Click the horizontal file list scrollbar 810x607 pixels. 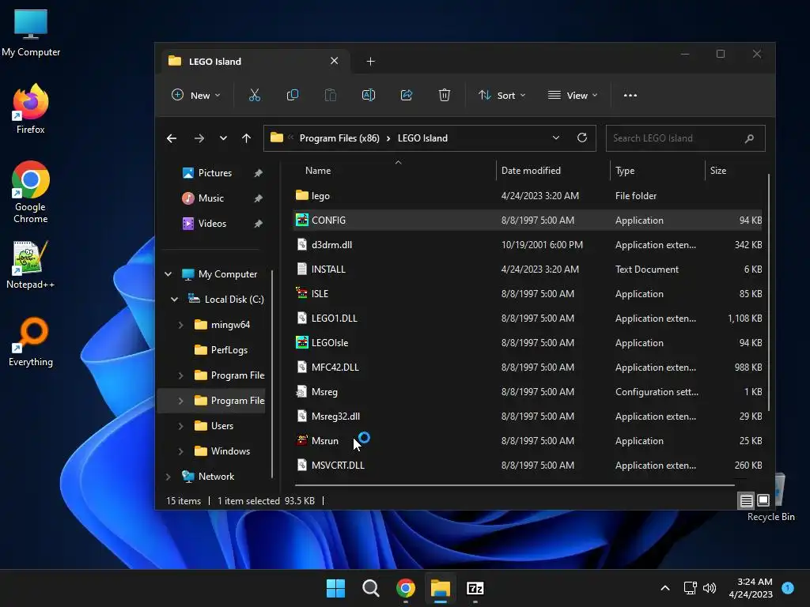tap(514, 485)
